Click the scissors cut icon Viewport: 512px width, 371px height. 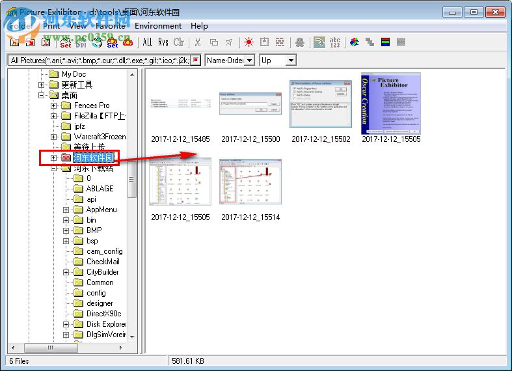tap(198, 42)
